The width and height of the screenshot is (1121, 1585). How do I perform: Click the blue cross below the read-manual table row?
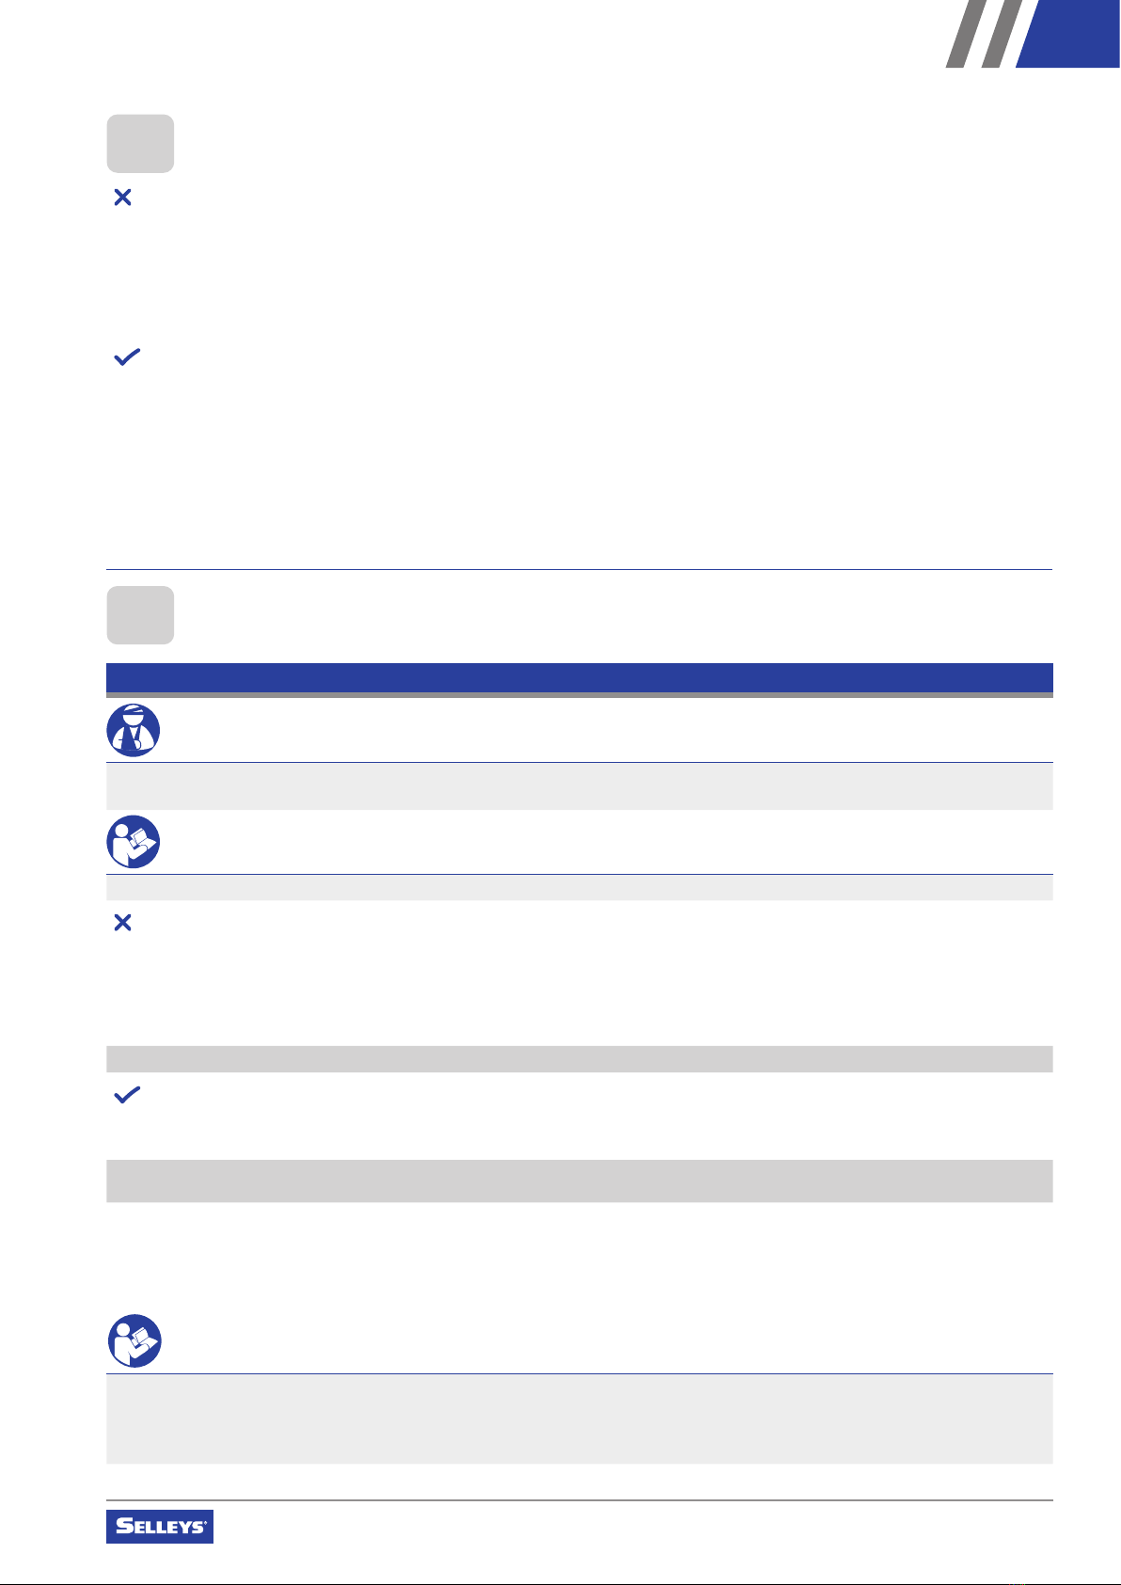point(122,924)
